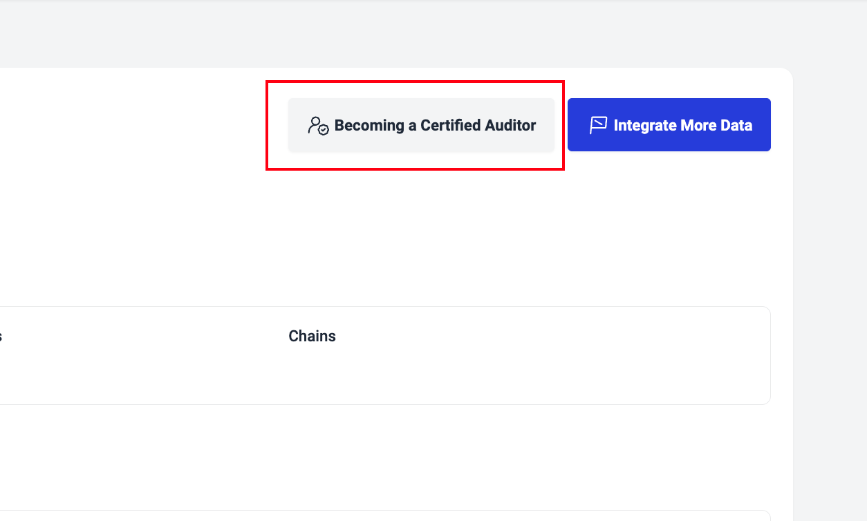Screen dimensions: 867x521
Task: Click the word "Auditor" on the gray button
Action: tap(510, 125)
